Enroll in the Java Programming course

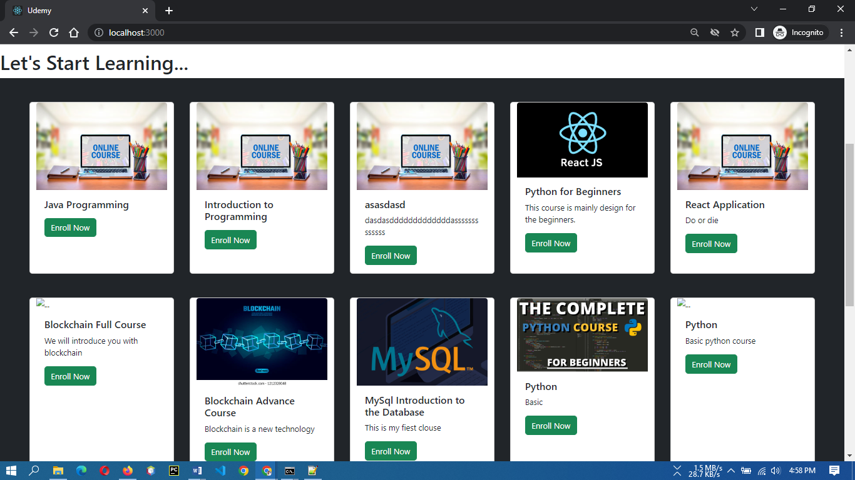click(x=70, y=227)
